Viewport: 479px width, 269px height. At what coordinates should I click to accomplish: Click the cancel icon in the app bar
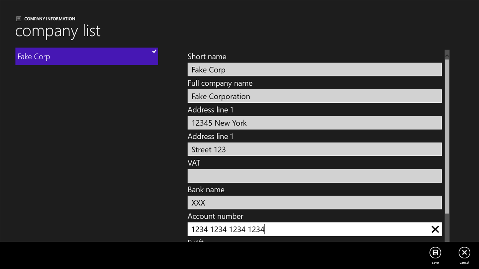[x=464, y=253]
